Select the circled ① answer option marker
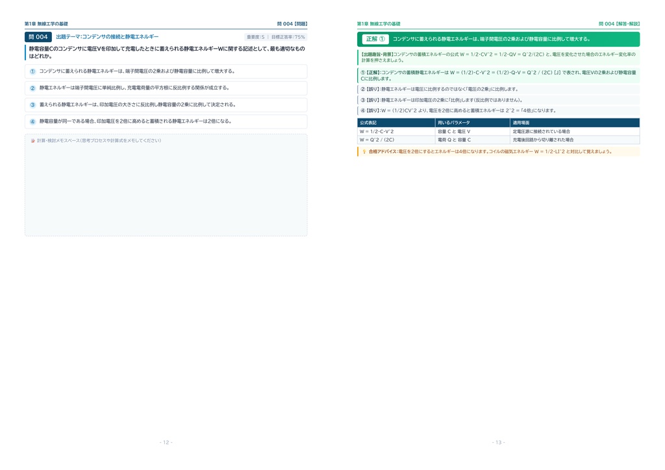Screen dimensions: 665x470 pyautogui.click(x=32, y=71)
